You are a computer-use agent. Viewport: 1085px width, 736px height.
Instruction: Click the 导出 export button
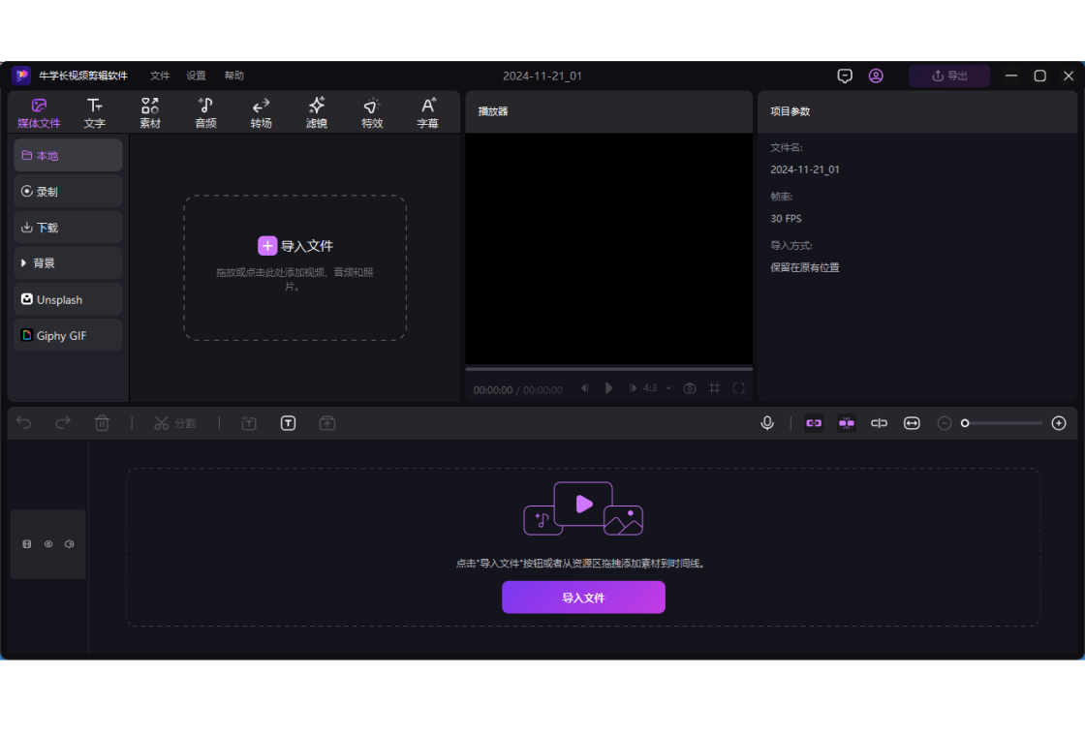[949, 77]
